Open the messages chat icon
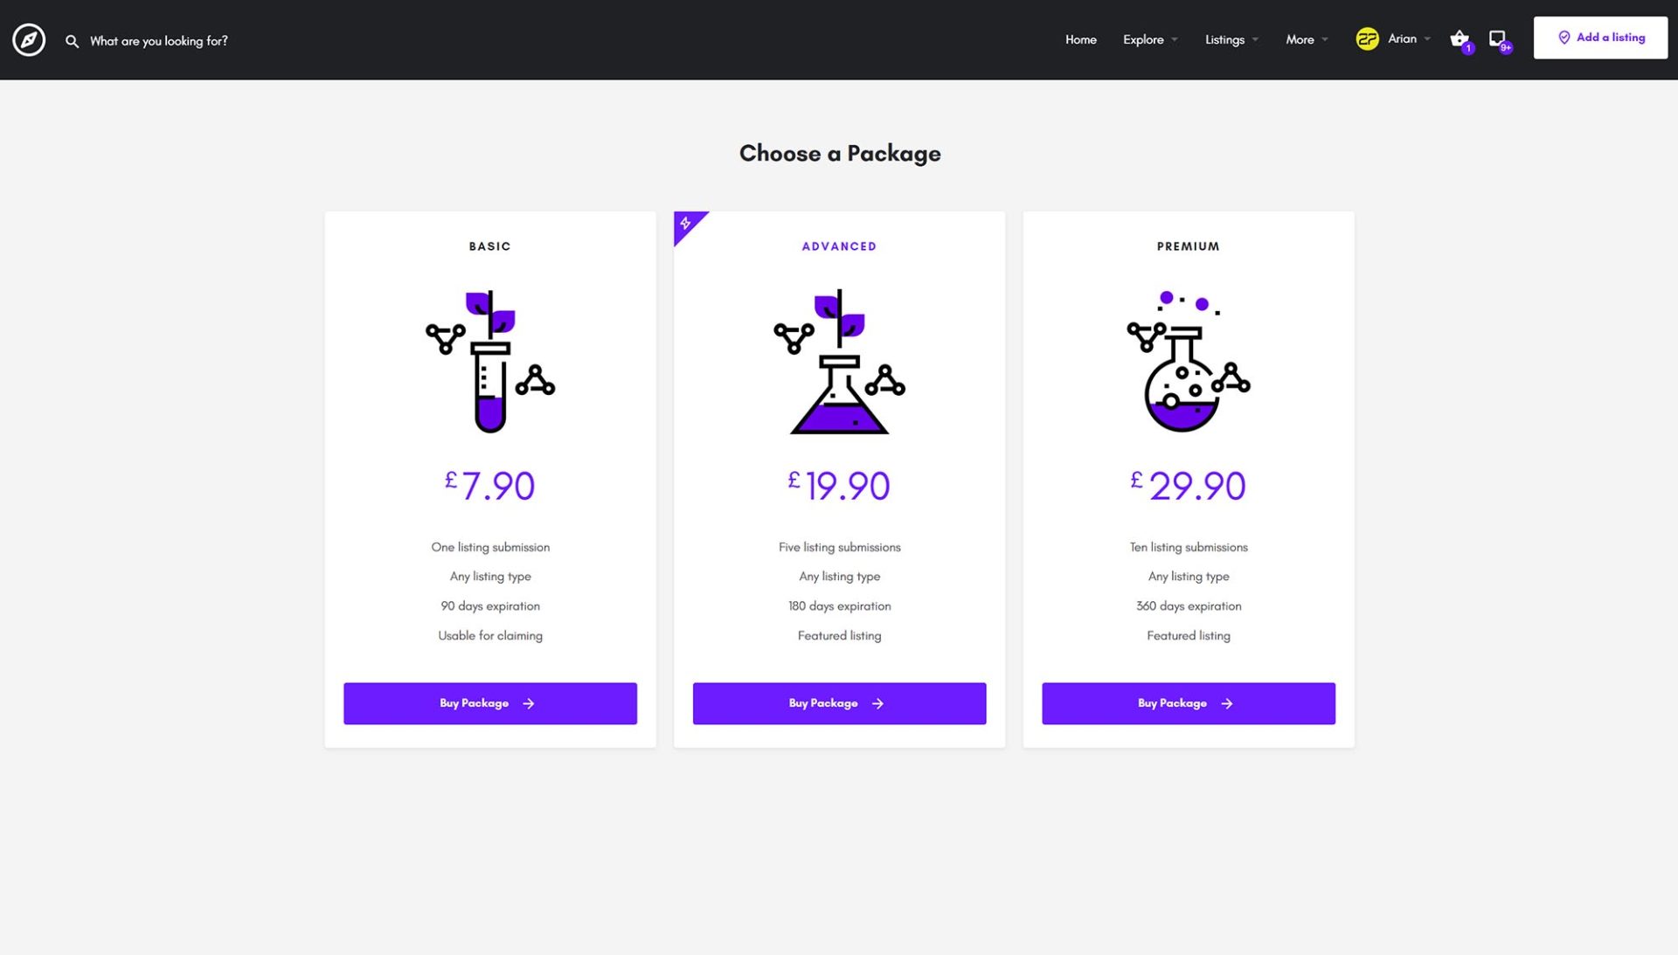The image size is (1678, 955). pyautogui.click(x=1497, y=39)
